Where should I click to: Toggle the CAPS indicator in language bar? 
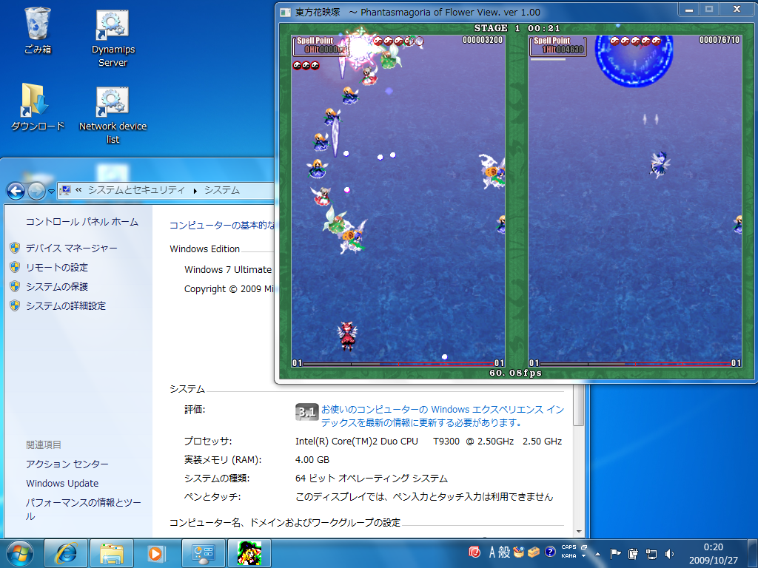pos(568,548)
